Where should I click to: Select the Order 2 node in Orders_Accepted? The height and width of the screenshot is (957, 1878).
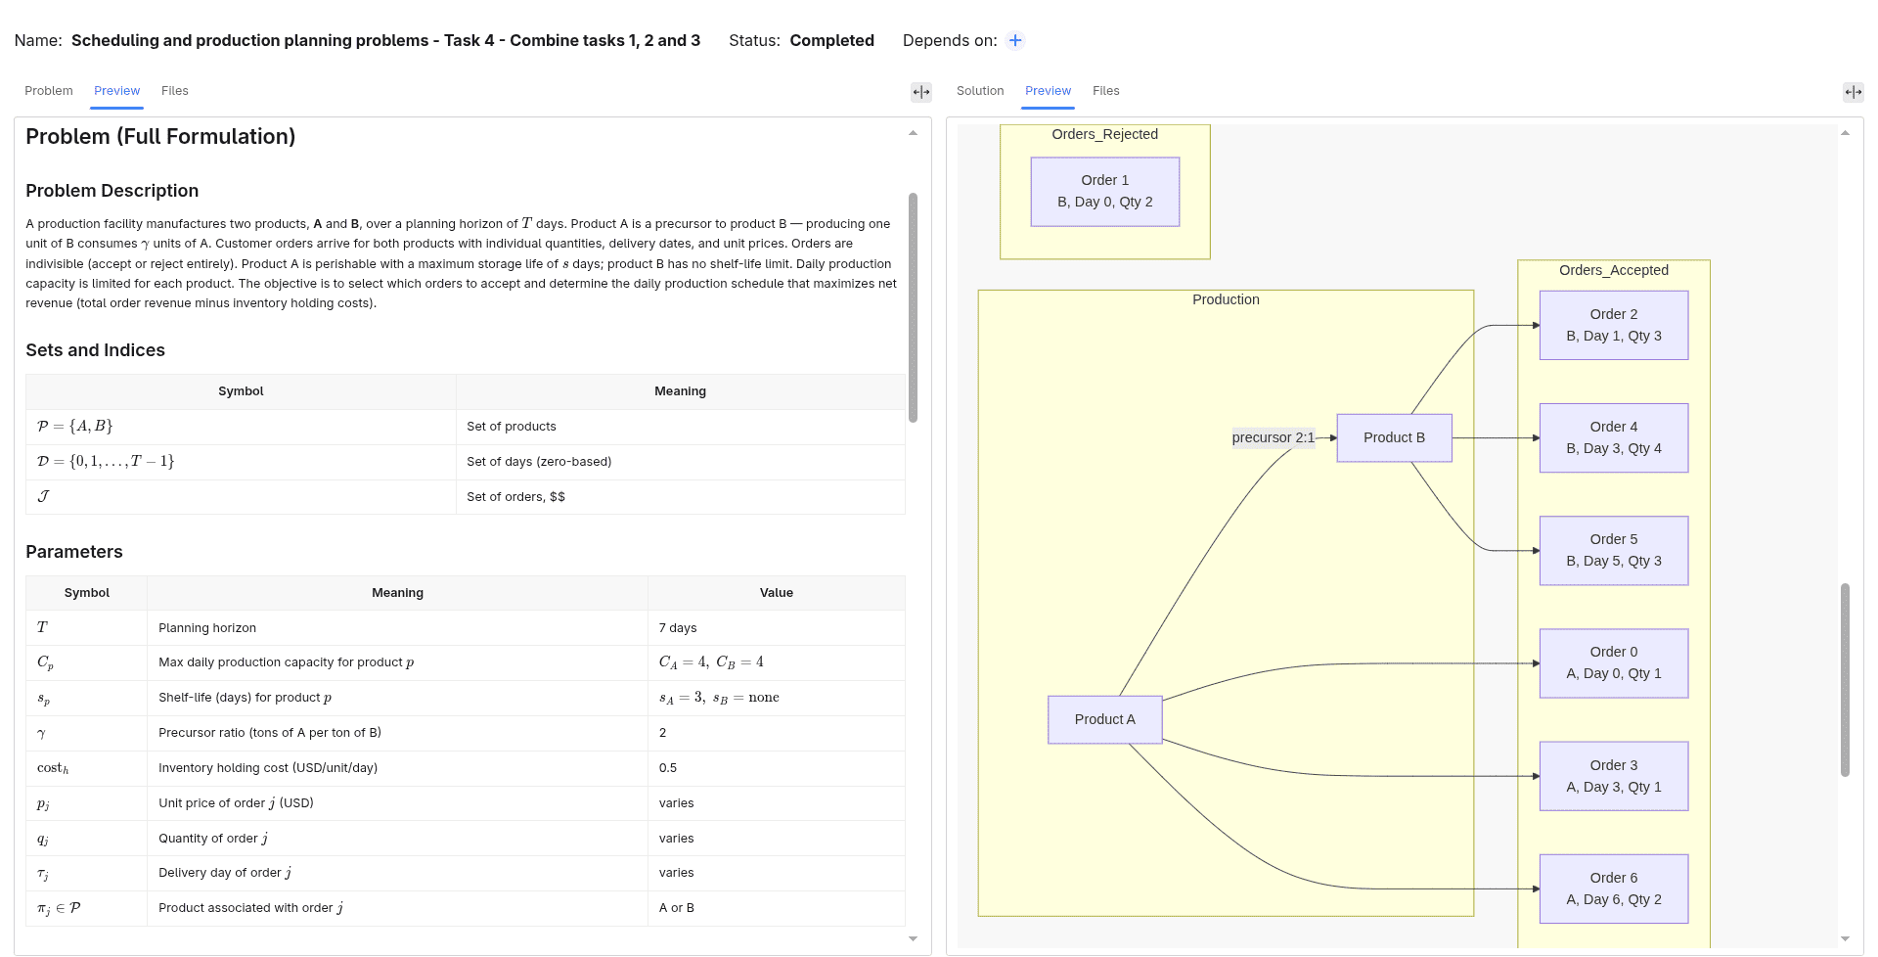coord(1614,325)
